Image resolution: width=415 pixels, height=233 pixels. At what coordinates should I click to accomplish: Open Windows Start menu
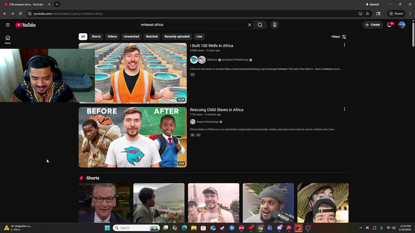(107, 228)
